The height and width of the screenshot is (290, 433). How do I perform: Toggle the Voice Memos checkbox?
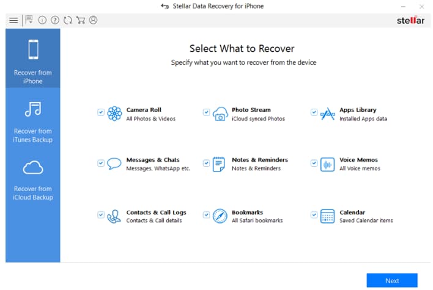coord(314,163)
